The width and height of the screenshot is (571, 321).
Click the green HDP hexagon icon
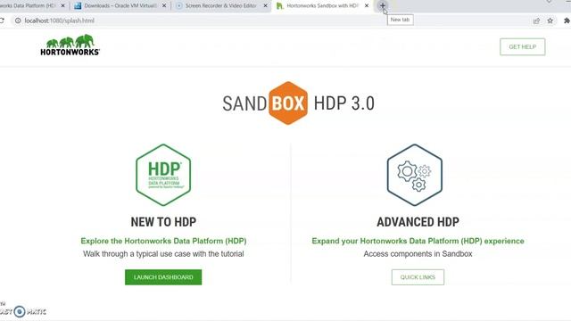[x=163, y=175]
